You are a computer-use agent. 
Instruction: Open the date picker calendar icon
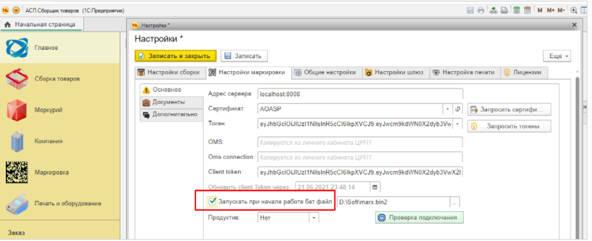tap(375, 187)
